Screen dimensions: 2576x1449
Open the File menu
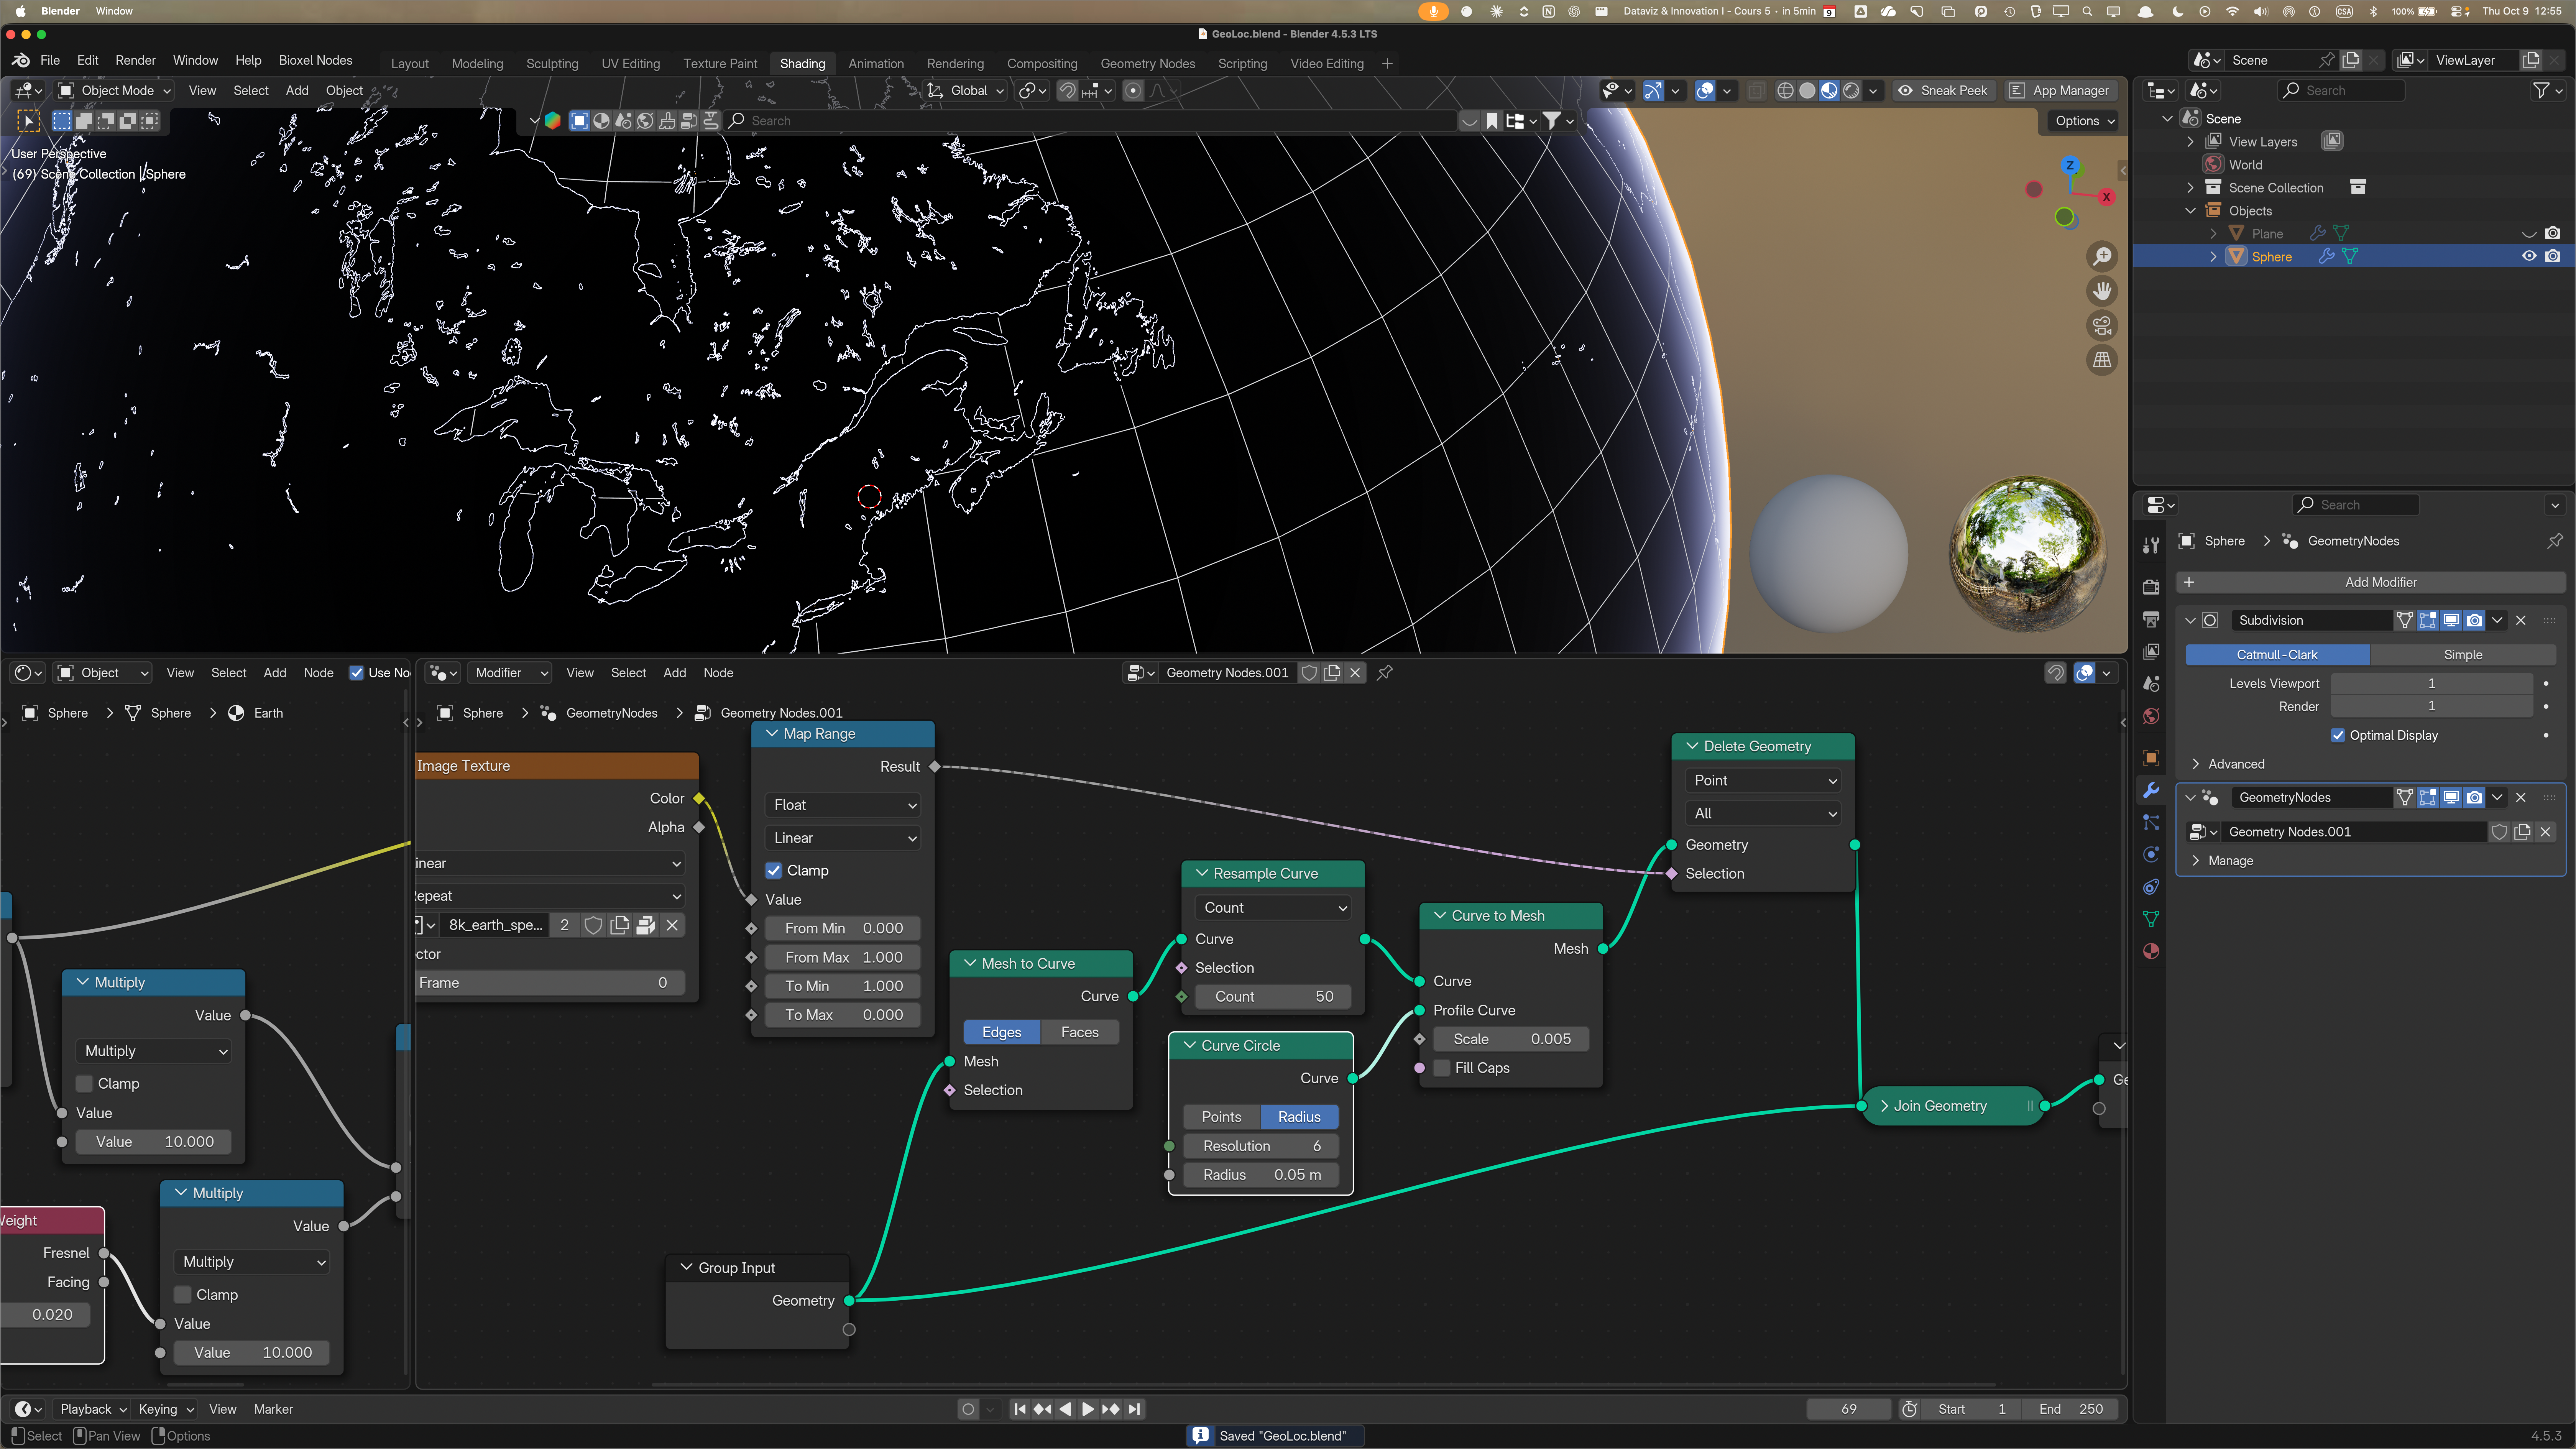50,60
